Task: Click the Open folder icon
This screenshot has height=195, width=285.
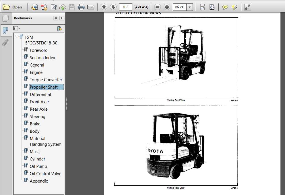Action: point(6,7)
